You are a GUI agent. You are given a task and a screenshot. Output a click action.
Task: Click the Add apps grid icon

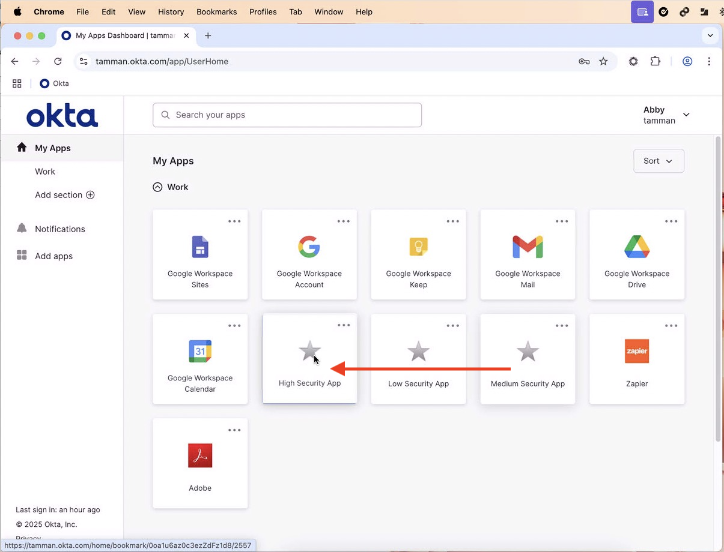point(22,256)
